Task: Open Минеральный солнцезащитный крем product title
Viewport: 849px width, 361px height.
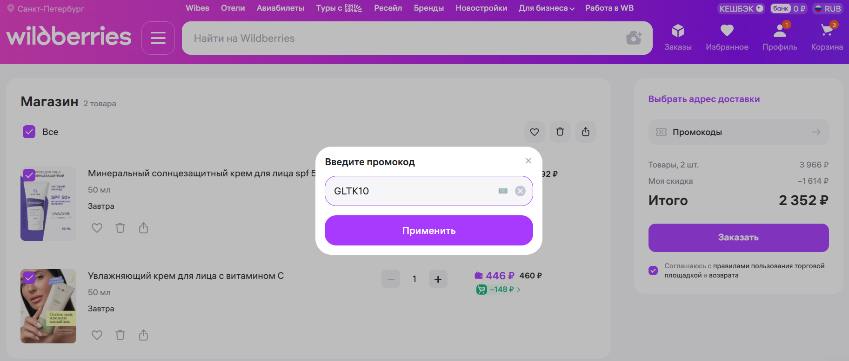Action: coord(202,173)
